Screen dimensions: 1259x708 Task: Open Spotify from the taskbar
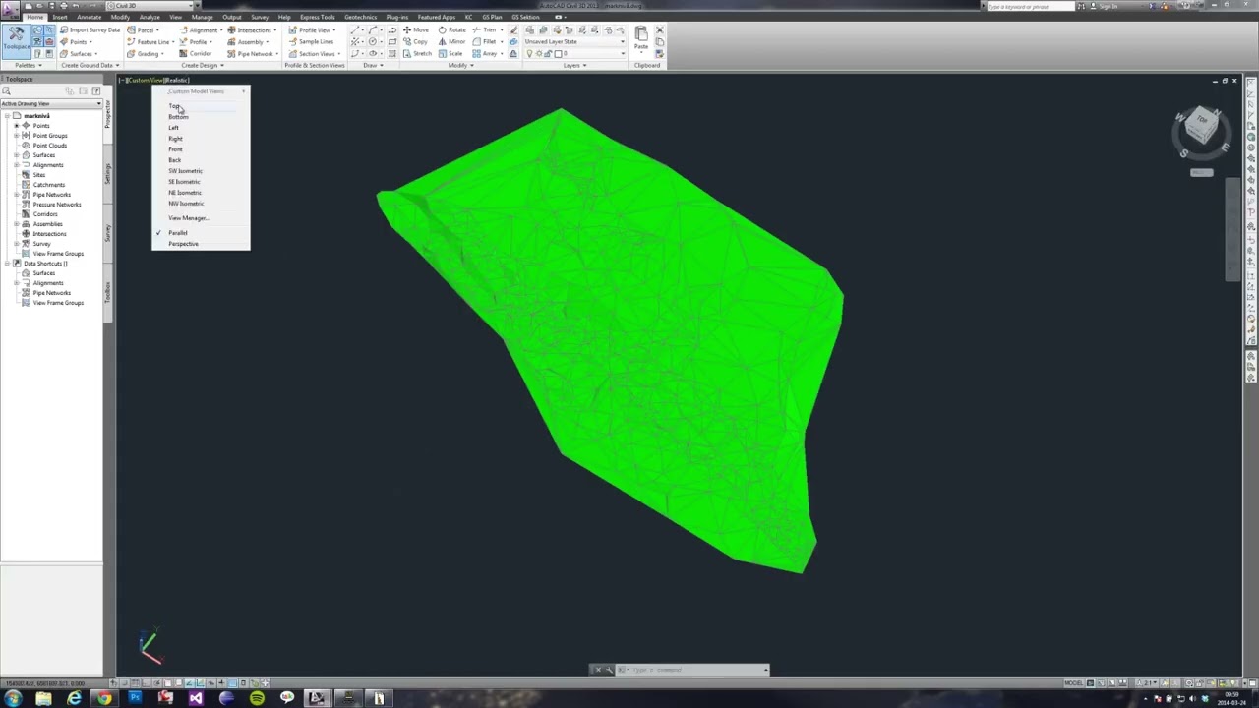pyautogui.click(x=257, y=699)
